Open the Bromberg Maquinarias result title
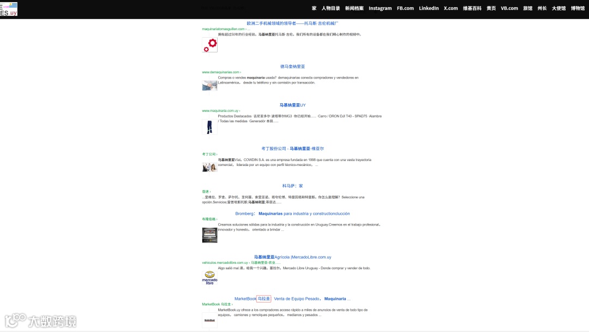This screenshot has height=332, width=589. [x=292, y=214]
